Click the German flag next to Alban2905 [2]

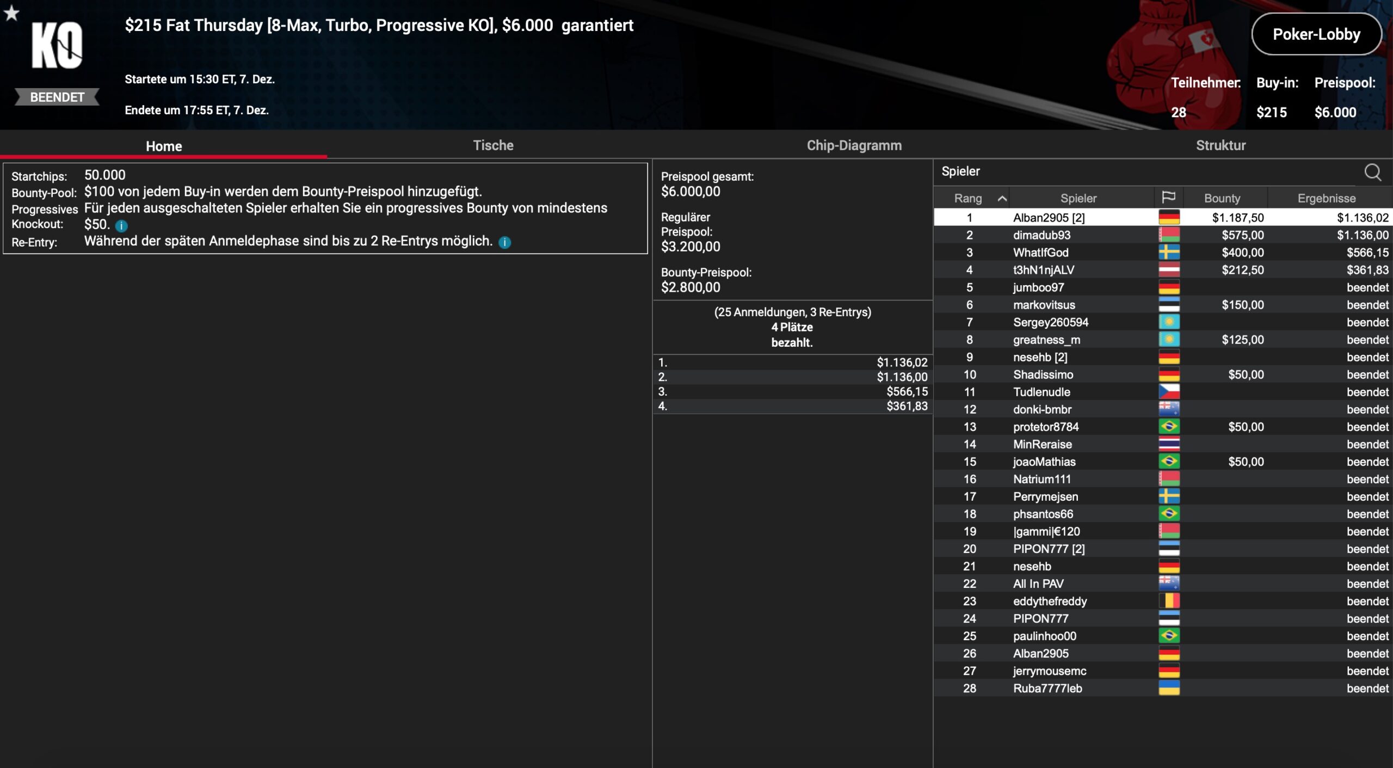tap(1169, 218)
